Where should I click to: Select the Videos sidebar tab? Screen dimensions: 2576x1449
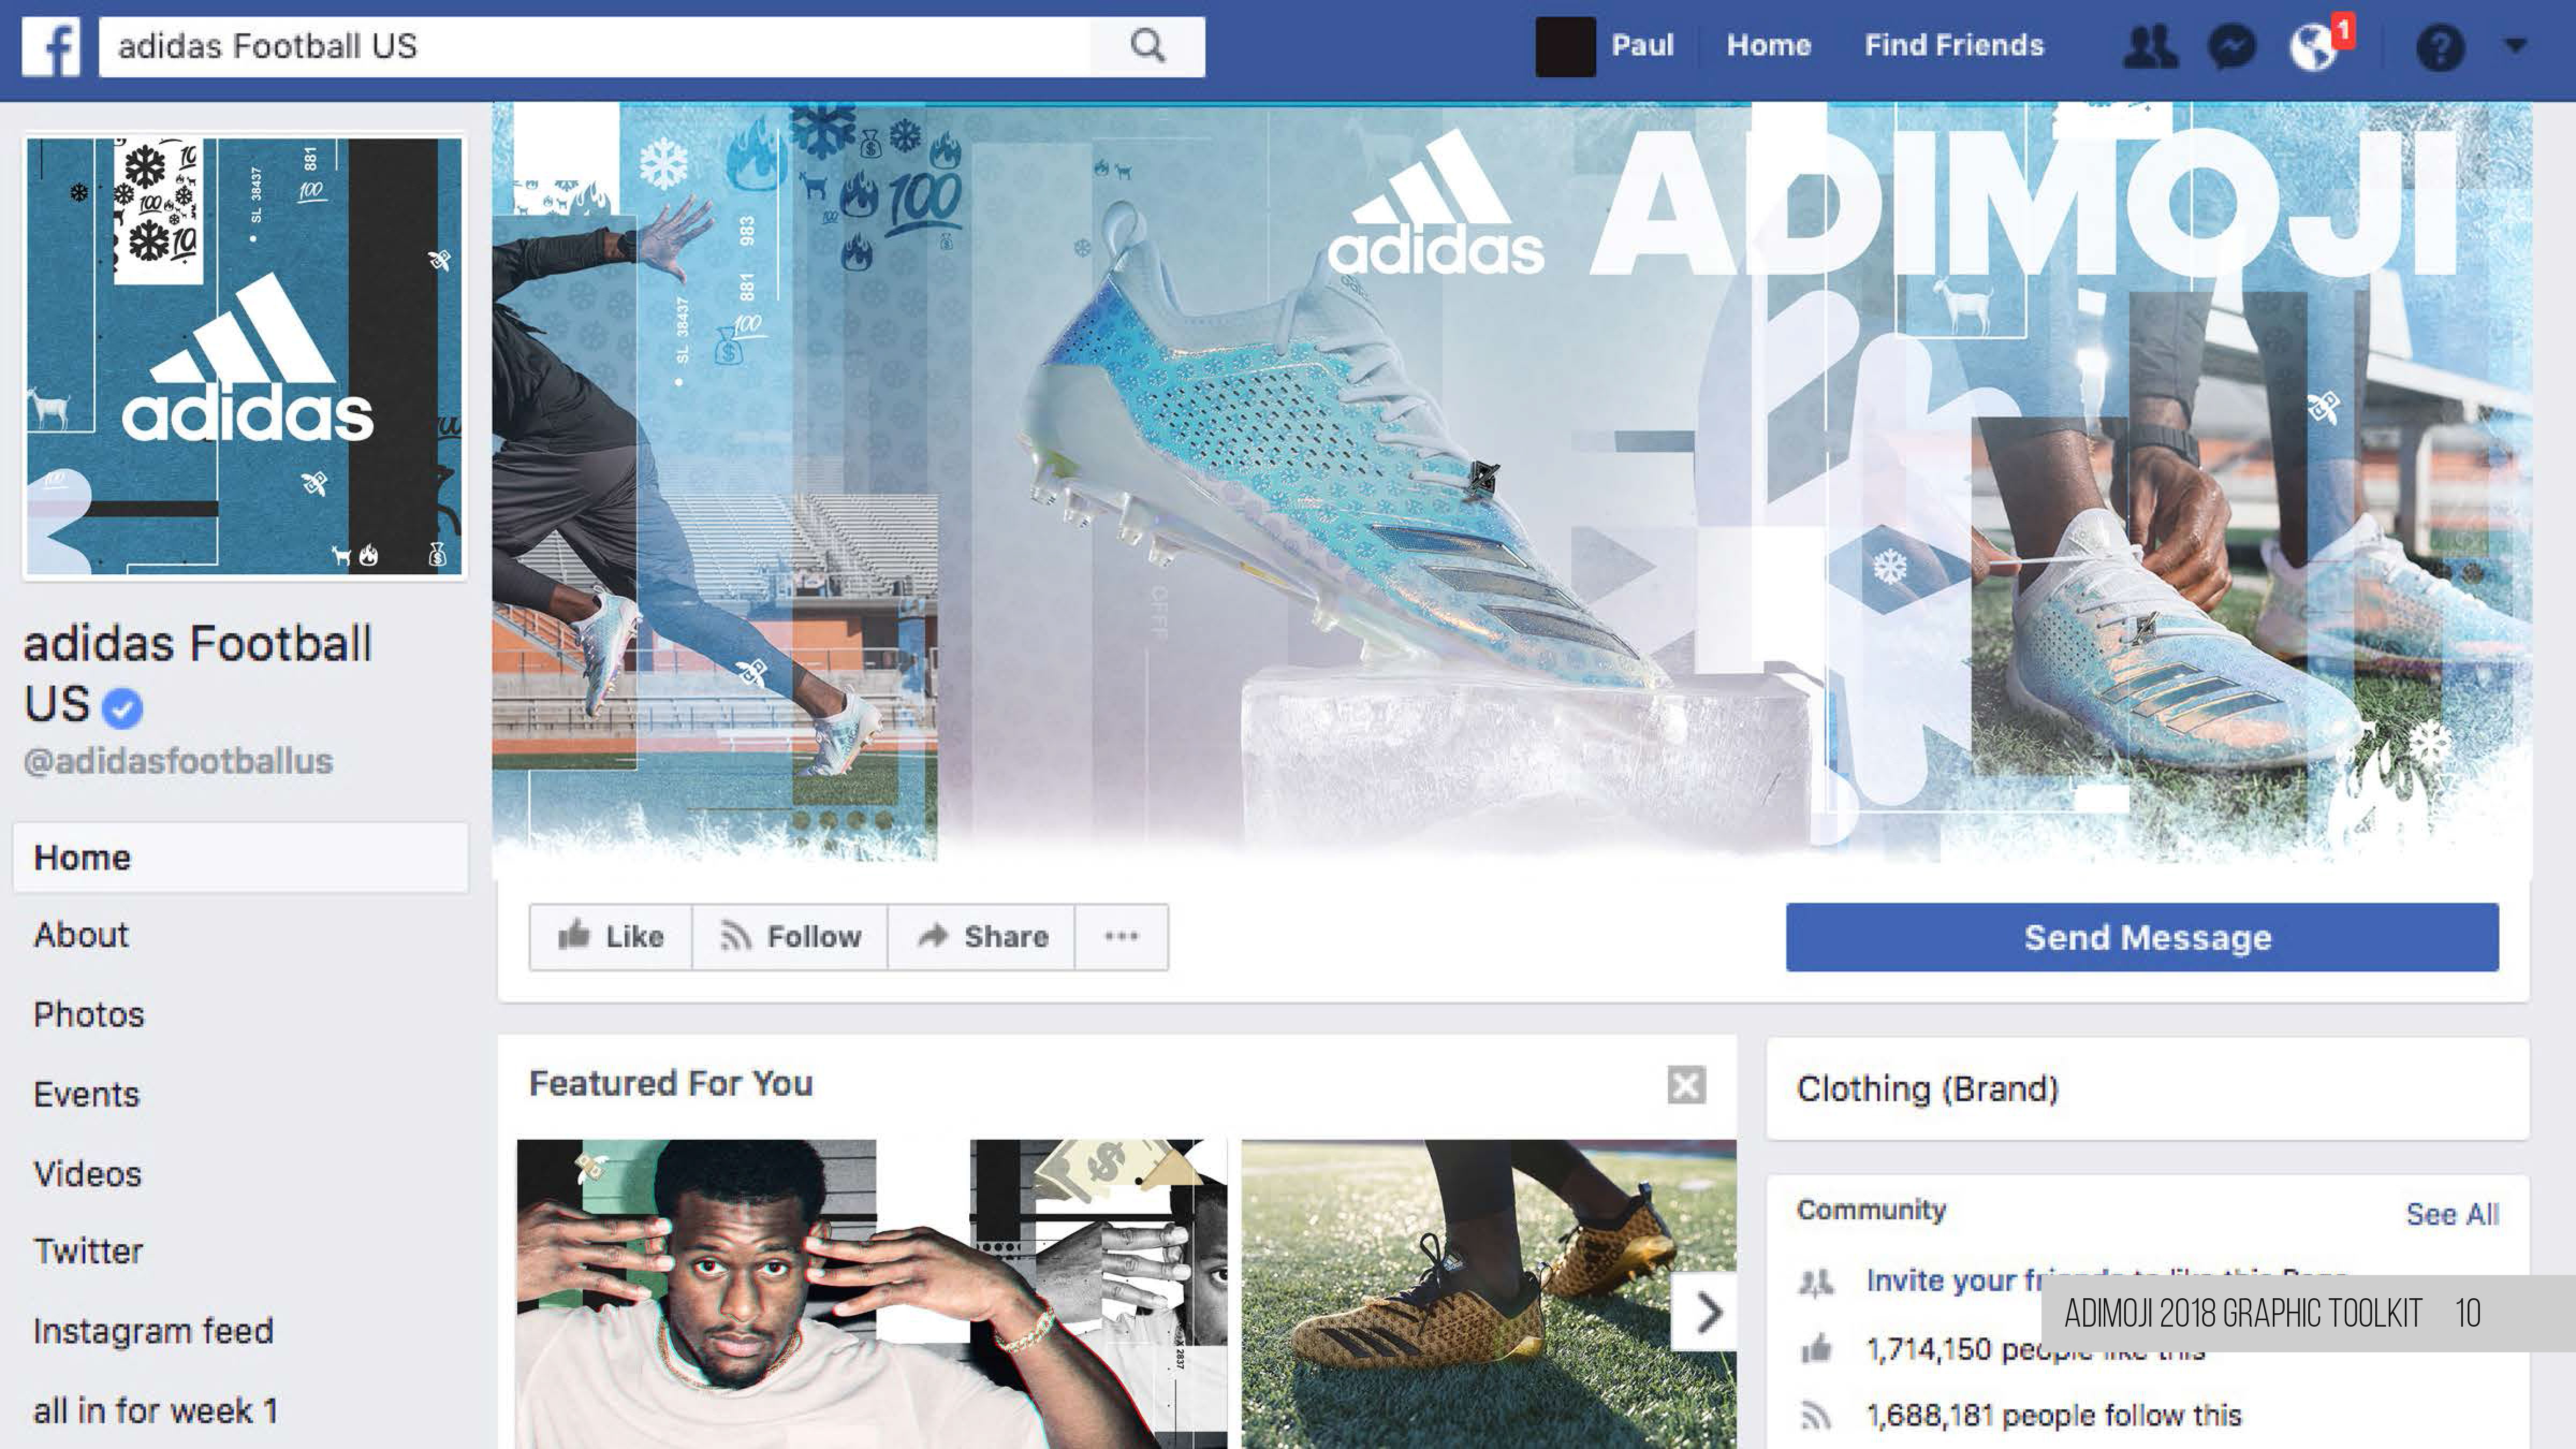(x=87, y=1174)
